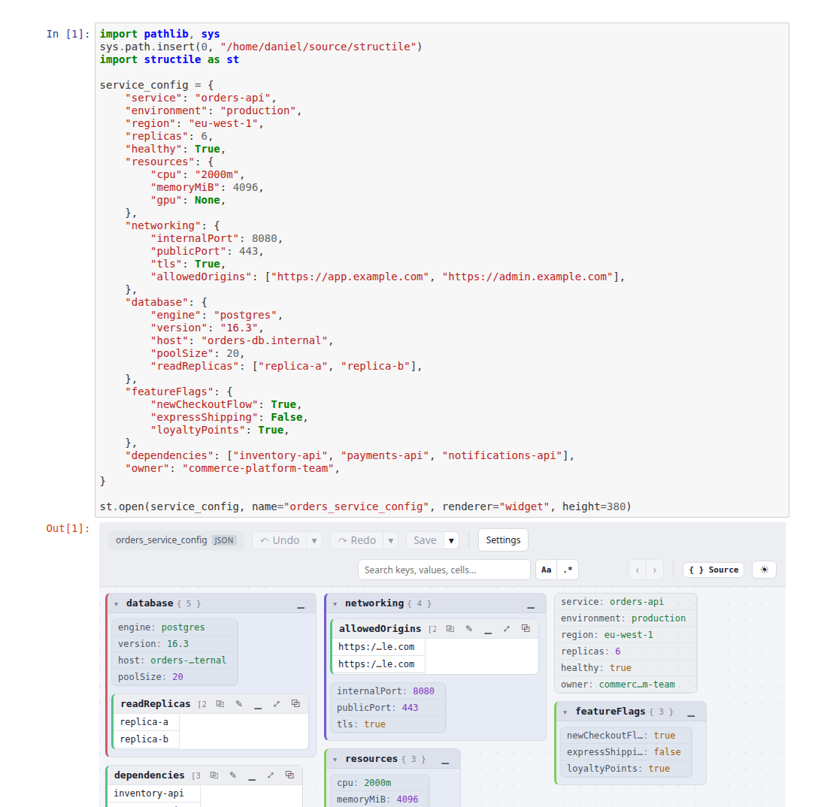The width and height of the screenshot is (815, 807).
Task: Click the pop-out icon on allowedOrigins
Action: [526, 628]
